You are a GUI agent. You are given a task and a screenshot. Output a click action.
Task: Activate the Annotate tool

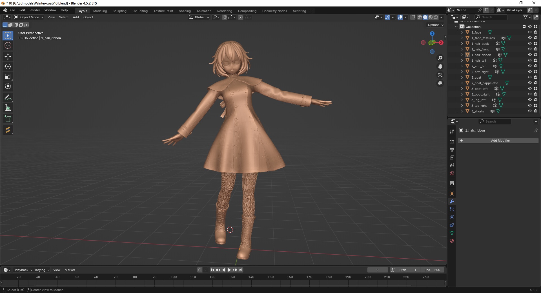[8, 98]
